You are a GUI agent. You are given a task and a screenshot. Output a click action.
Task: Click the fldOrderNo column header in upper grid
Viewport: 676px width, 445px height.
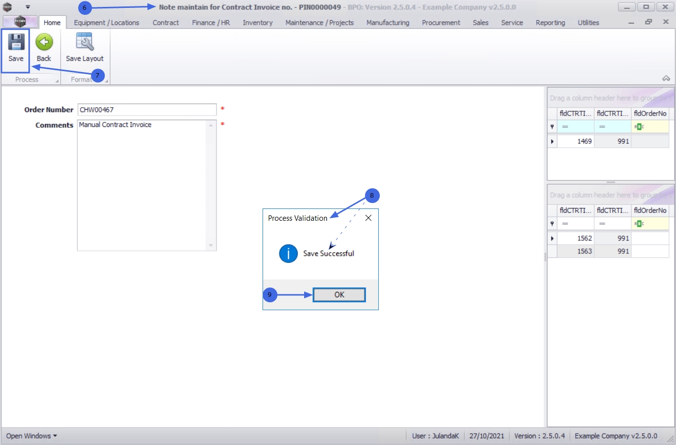point(650,114)
